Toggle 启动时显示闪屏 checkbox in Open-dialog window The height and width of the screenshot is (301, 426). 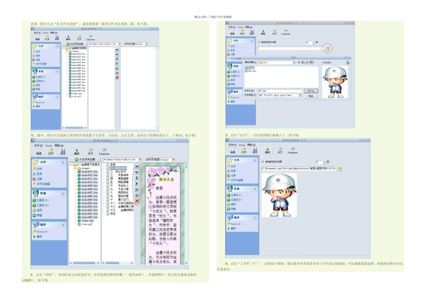click(x=259, y=42)
